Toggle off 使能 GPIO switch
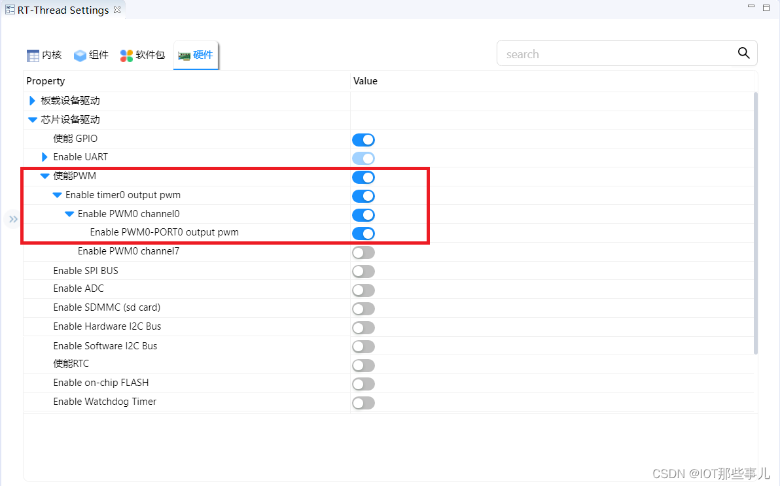Screen dimensions: 780x486 363,140
